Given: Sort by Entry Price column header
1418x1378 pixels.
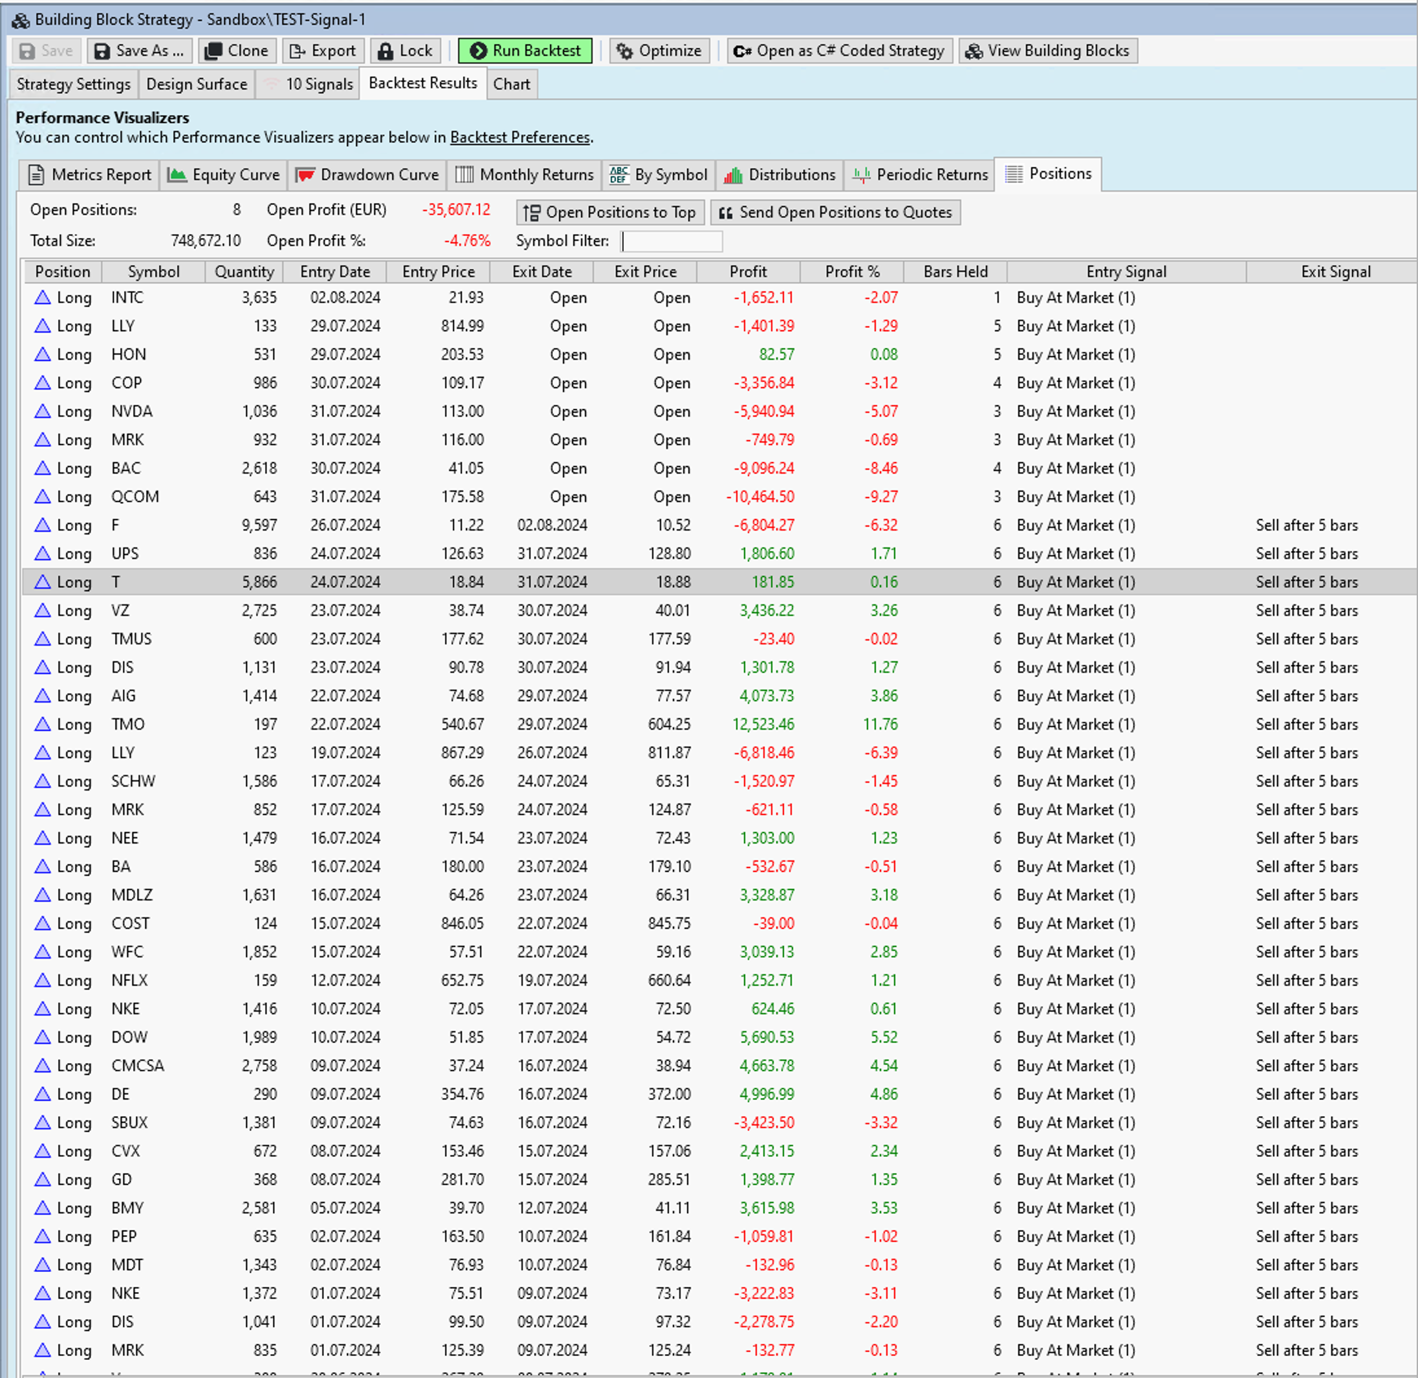Looking at the screenshot, I should click(x=439, y=272).
